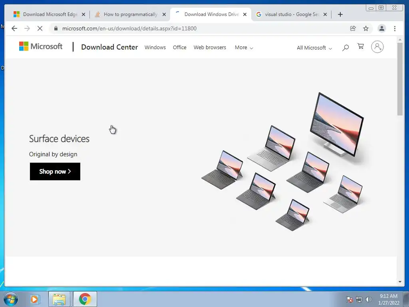The height and width of the screenshot is (307, 409).
Task: Minimize the Chrome window
Action: point(371,8)
